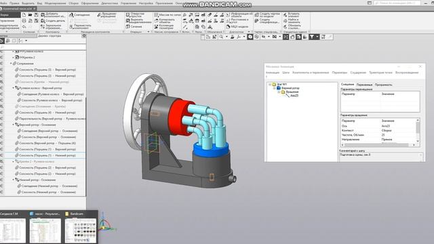434x244 pixels.
Task: Click rotation parameters vertical scrollbar down arrow
Action: point(418,142)
